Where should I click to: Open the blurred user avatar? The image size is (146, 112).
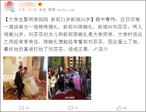pyautogui.click(x=9, y=7)
